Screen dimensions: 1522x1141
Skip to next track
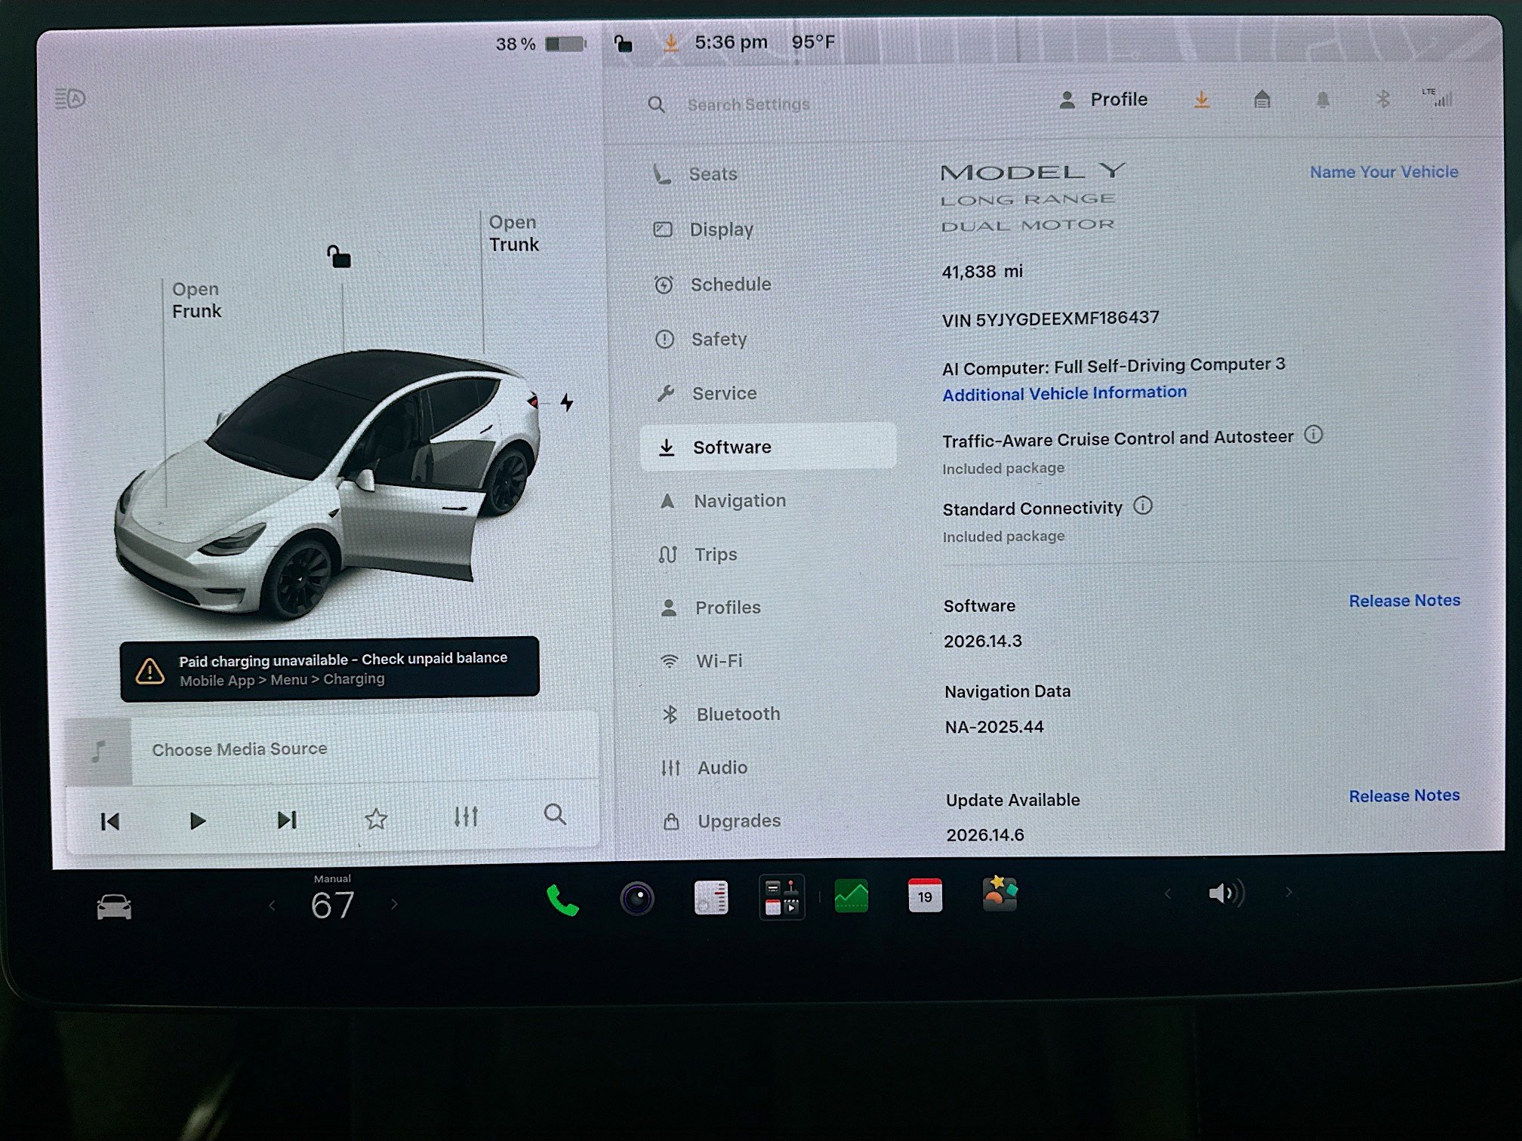[286, 820]
